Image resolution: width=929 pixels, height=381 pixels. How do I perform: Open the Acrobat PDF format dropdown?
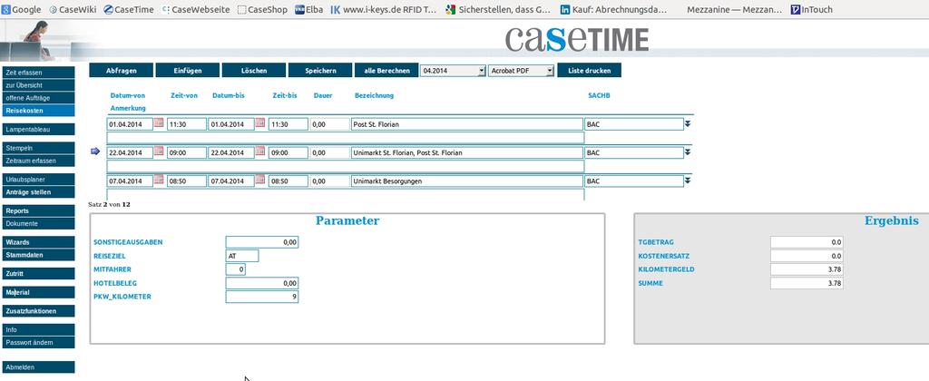coord(522,71)
